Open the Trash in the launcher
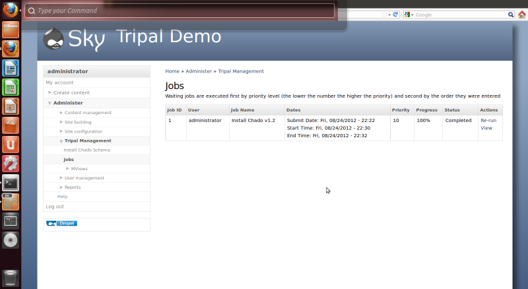Image resolution: width=528 pixels, height=289 pixels. (11, 278)
